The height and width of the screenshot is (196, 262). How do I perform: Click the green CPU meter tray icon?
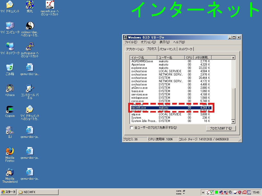click(x=217, y=192)
